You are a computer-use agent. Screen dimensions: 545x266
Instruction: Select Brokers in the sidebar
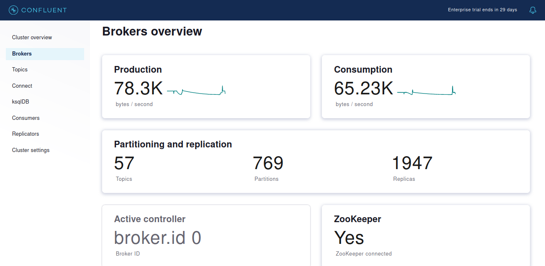22,54
